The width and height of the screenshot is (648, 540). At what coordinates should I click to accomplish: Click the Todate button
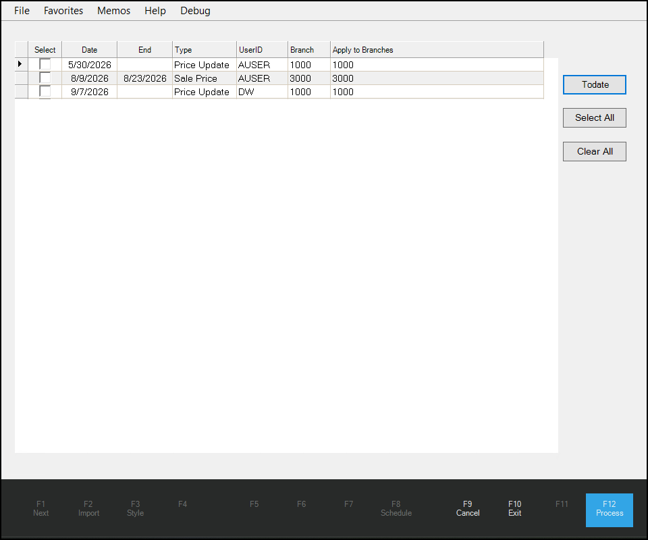(594, 84)
